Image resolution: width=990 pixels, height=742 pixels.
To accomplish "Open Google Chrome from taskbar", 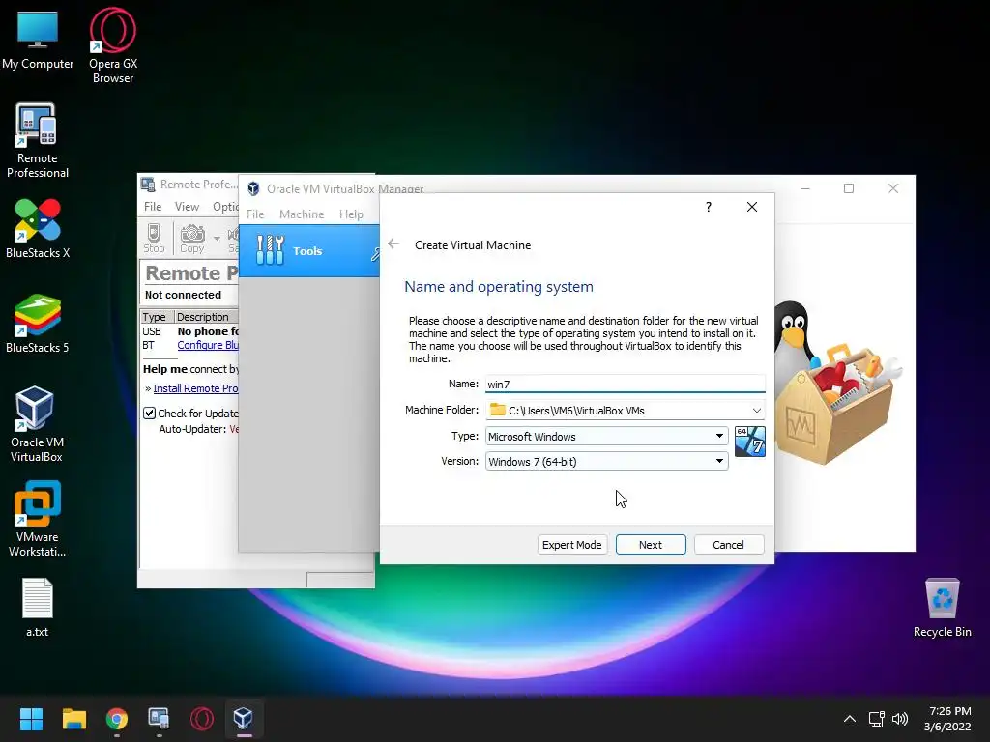I will pyautogui.click(x=117, y=719).
